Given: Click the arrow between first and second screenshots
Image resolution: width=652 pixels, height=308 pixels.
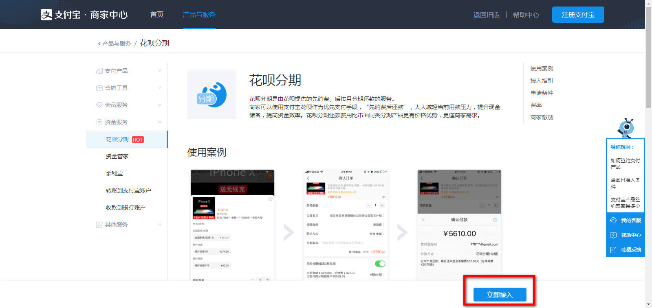Looking at the screenshot, I should [x=289, y=232].
